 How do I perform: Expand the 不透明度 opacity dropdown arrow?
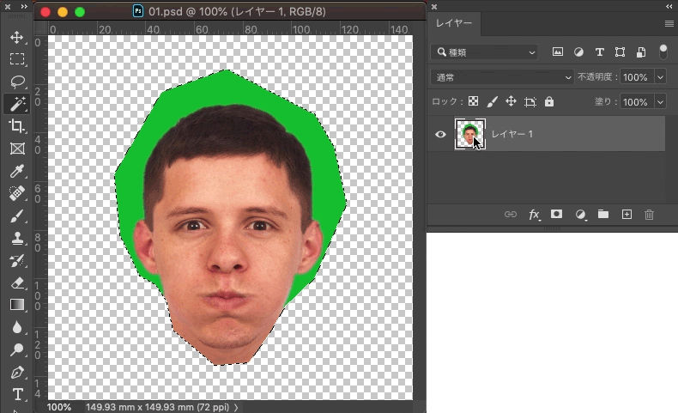(x=660, y=77)
